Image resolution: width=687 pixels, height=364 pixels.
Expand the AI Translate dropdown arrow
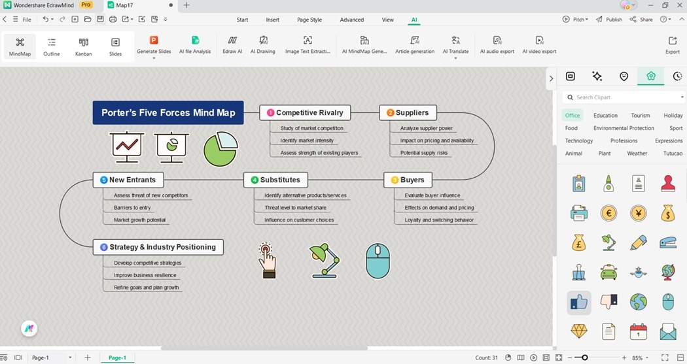[x=455, y=58]
